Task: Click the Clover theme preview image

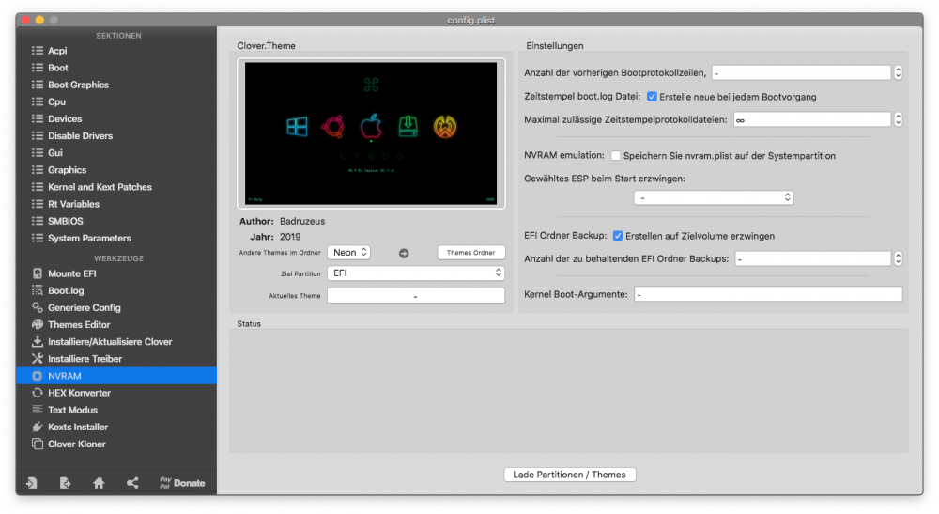Action: (x=371, y=133)
